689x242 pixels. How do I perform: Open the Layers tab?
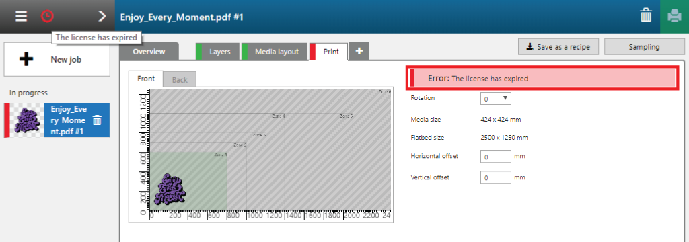[x=217, y=51]
